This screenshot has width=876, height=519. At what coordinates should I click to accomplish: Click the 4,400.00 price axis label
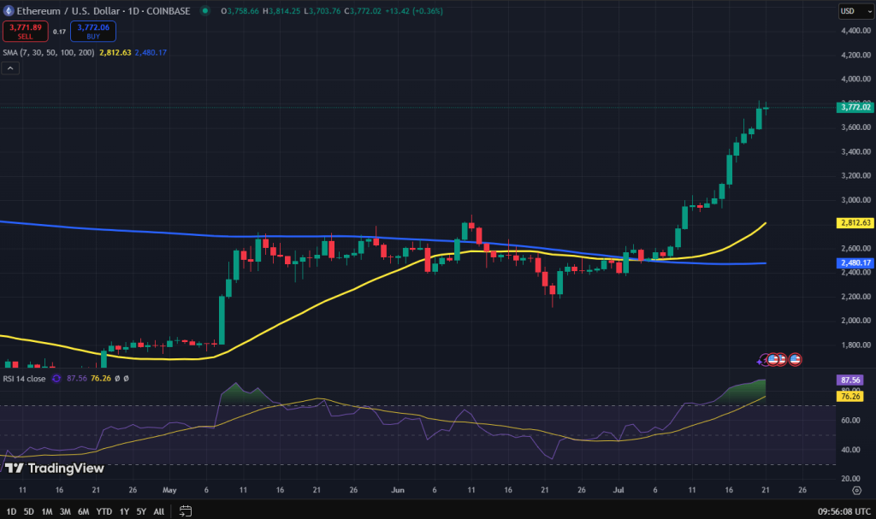point(855,31)
